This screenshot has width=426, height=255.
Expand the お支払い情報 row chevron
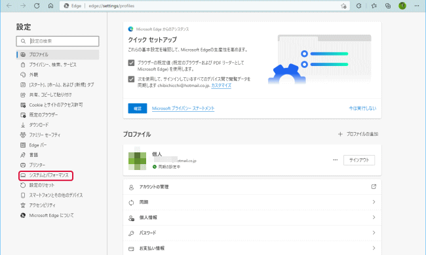374,248
